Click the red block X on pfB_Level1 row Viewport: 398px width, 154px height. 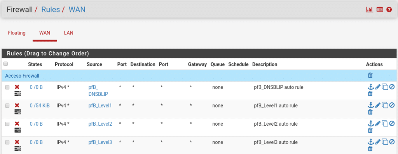tap(17, 106)
